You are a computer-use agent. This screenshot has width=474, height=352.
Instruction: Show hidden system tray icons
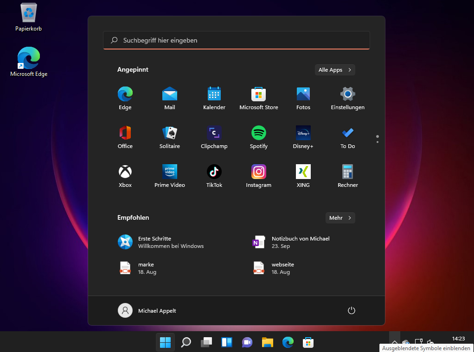[x=394, y=342]
